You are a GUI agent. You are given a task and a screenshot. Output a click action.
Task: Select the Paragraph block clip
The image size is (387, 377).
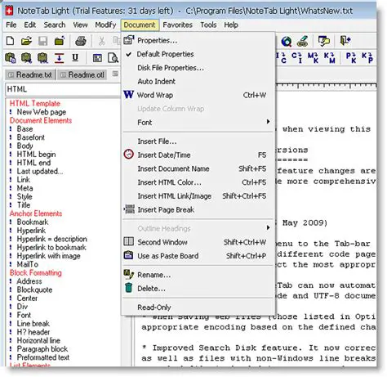[x=42, y=349]
